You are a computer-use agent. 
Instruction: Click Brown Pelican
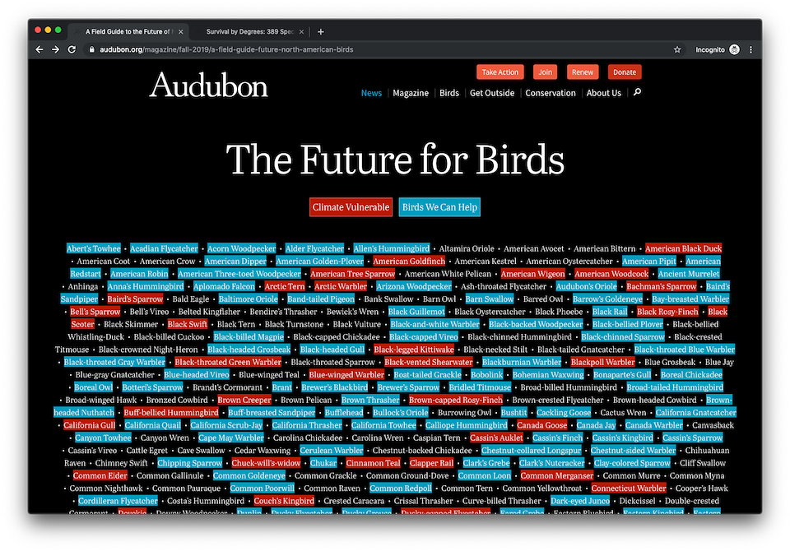[306, 400]
